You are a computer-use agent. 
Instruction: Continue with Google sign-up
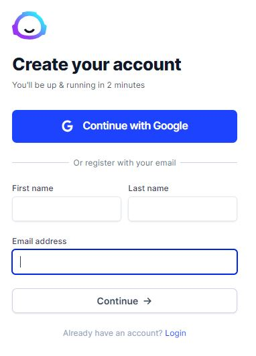pyautogui.click(x=125, y=126)
